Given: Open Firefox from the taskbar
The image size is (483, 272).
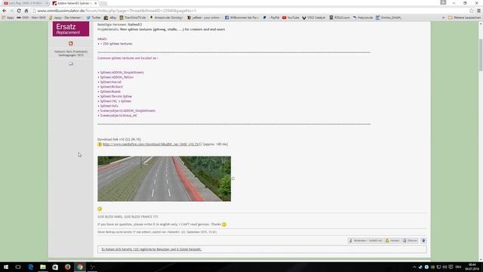Looking at the screenshot, I should click(x=67, y=267).
